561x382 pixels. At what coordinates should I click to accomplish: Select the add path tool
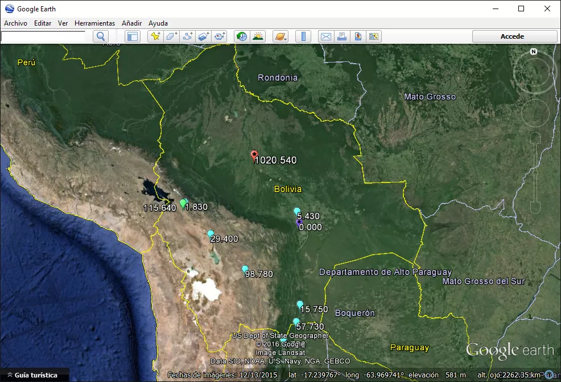pos(188,36)
